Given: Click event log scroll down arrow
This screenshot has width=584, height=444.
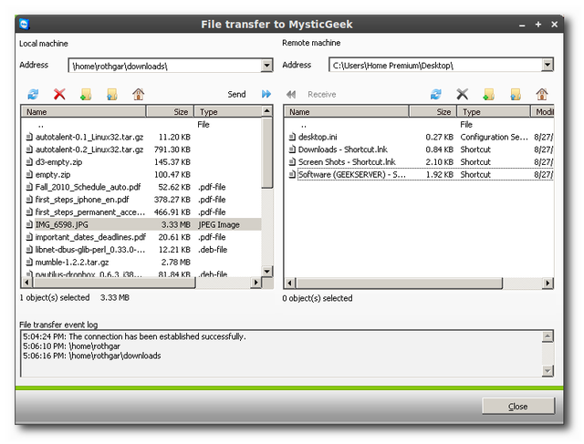Looking at the screenshot, I should pyautogui.click(x=547, y=371).
